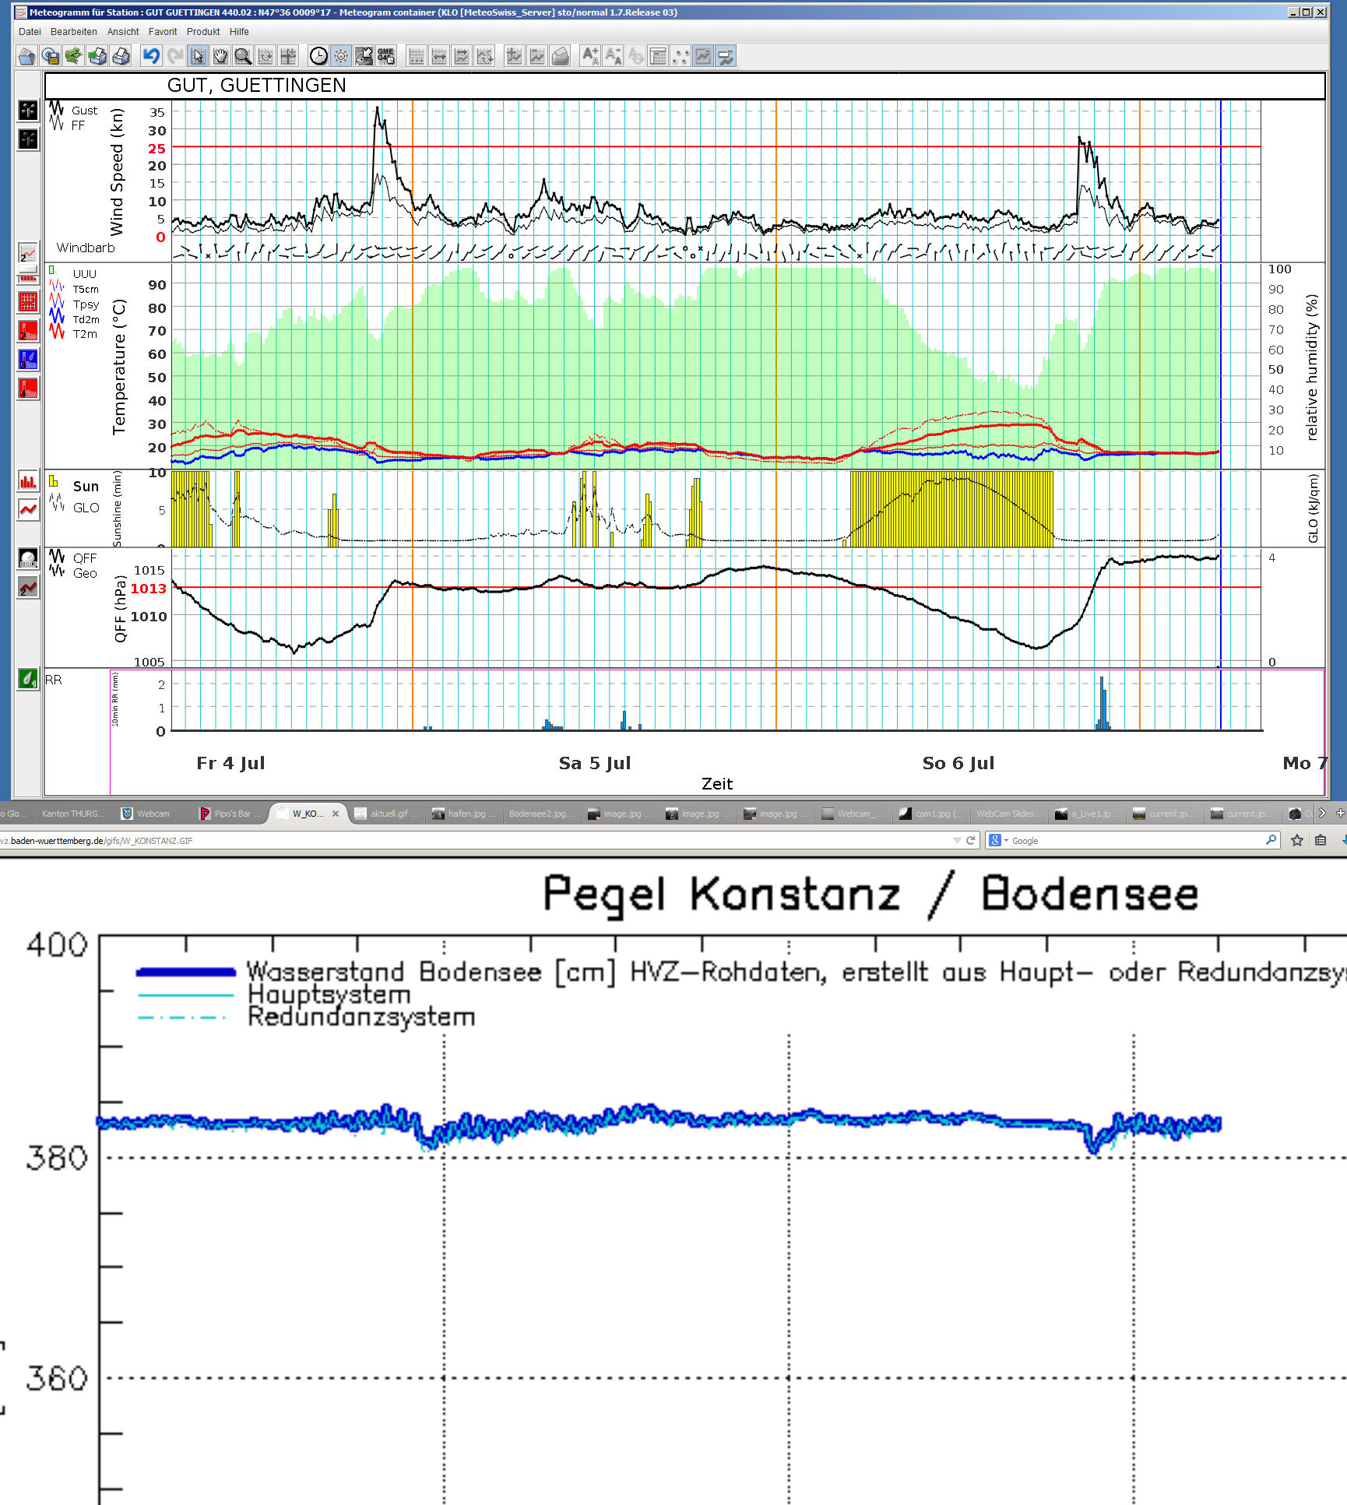
Task: Click the open folder toolbar icon
Action: (27, 56)
